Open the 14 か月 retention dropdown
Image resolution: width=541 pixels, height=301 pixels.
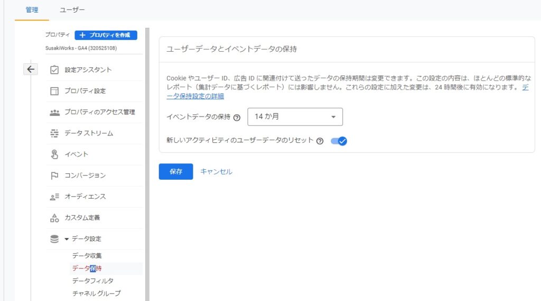[295, 116]
